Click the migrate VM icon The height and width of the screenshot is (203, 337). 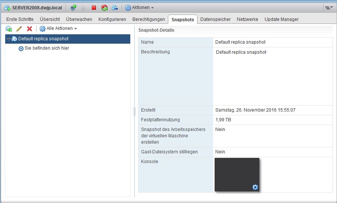click(x=115, y=7)
